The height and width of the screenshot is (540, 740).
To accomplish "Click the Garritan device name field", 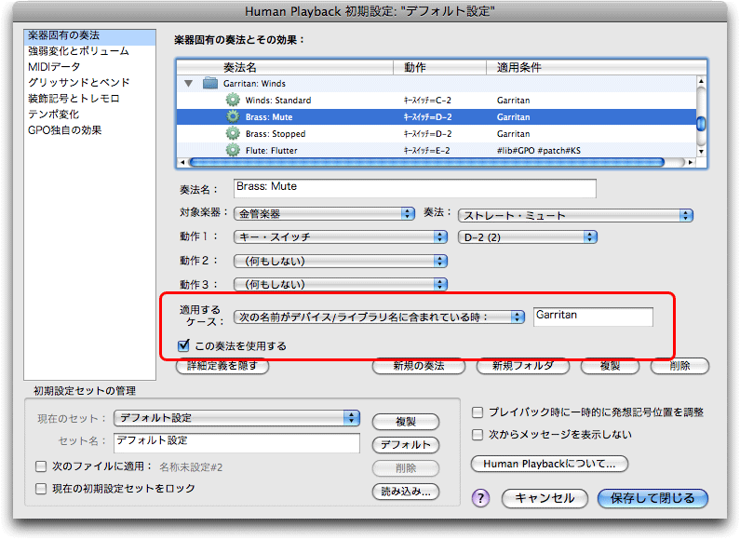I will pos(593,317).
